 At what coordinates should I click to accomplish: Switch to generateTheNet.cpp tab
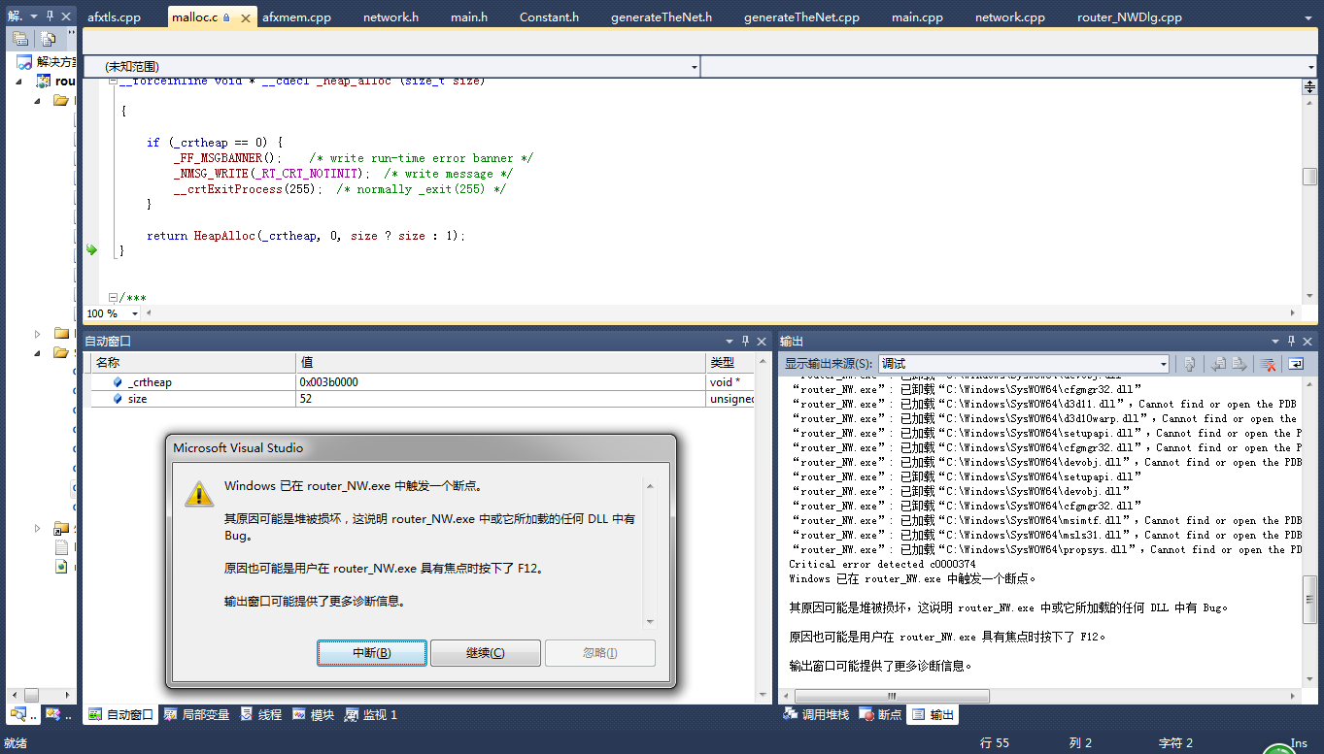click(x=801, y=17)
